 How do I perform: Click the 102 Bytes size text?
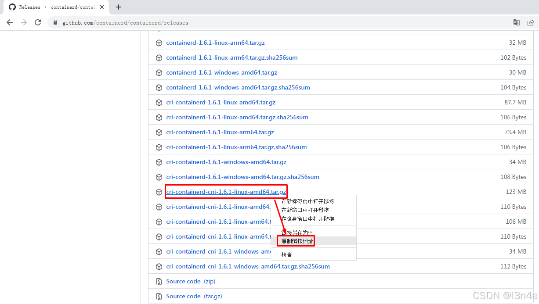(513, 58)
